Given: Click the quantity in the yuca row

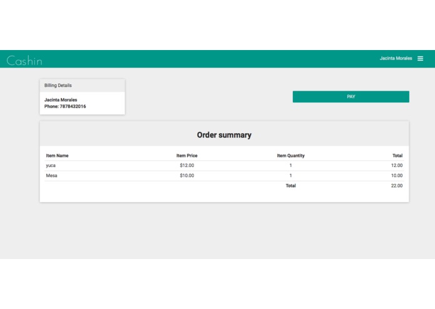Looking at the screenshot, I should (x=290, y=166).
